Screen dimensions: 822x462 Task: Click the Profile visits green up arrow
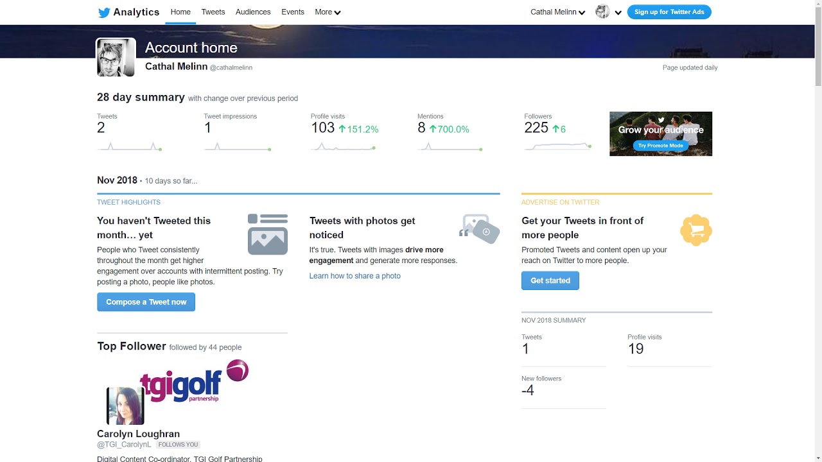click(x=342, y=129)
